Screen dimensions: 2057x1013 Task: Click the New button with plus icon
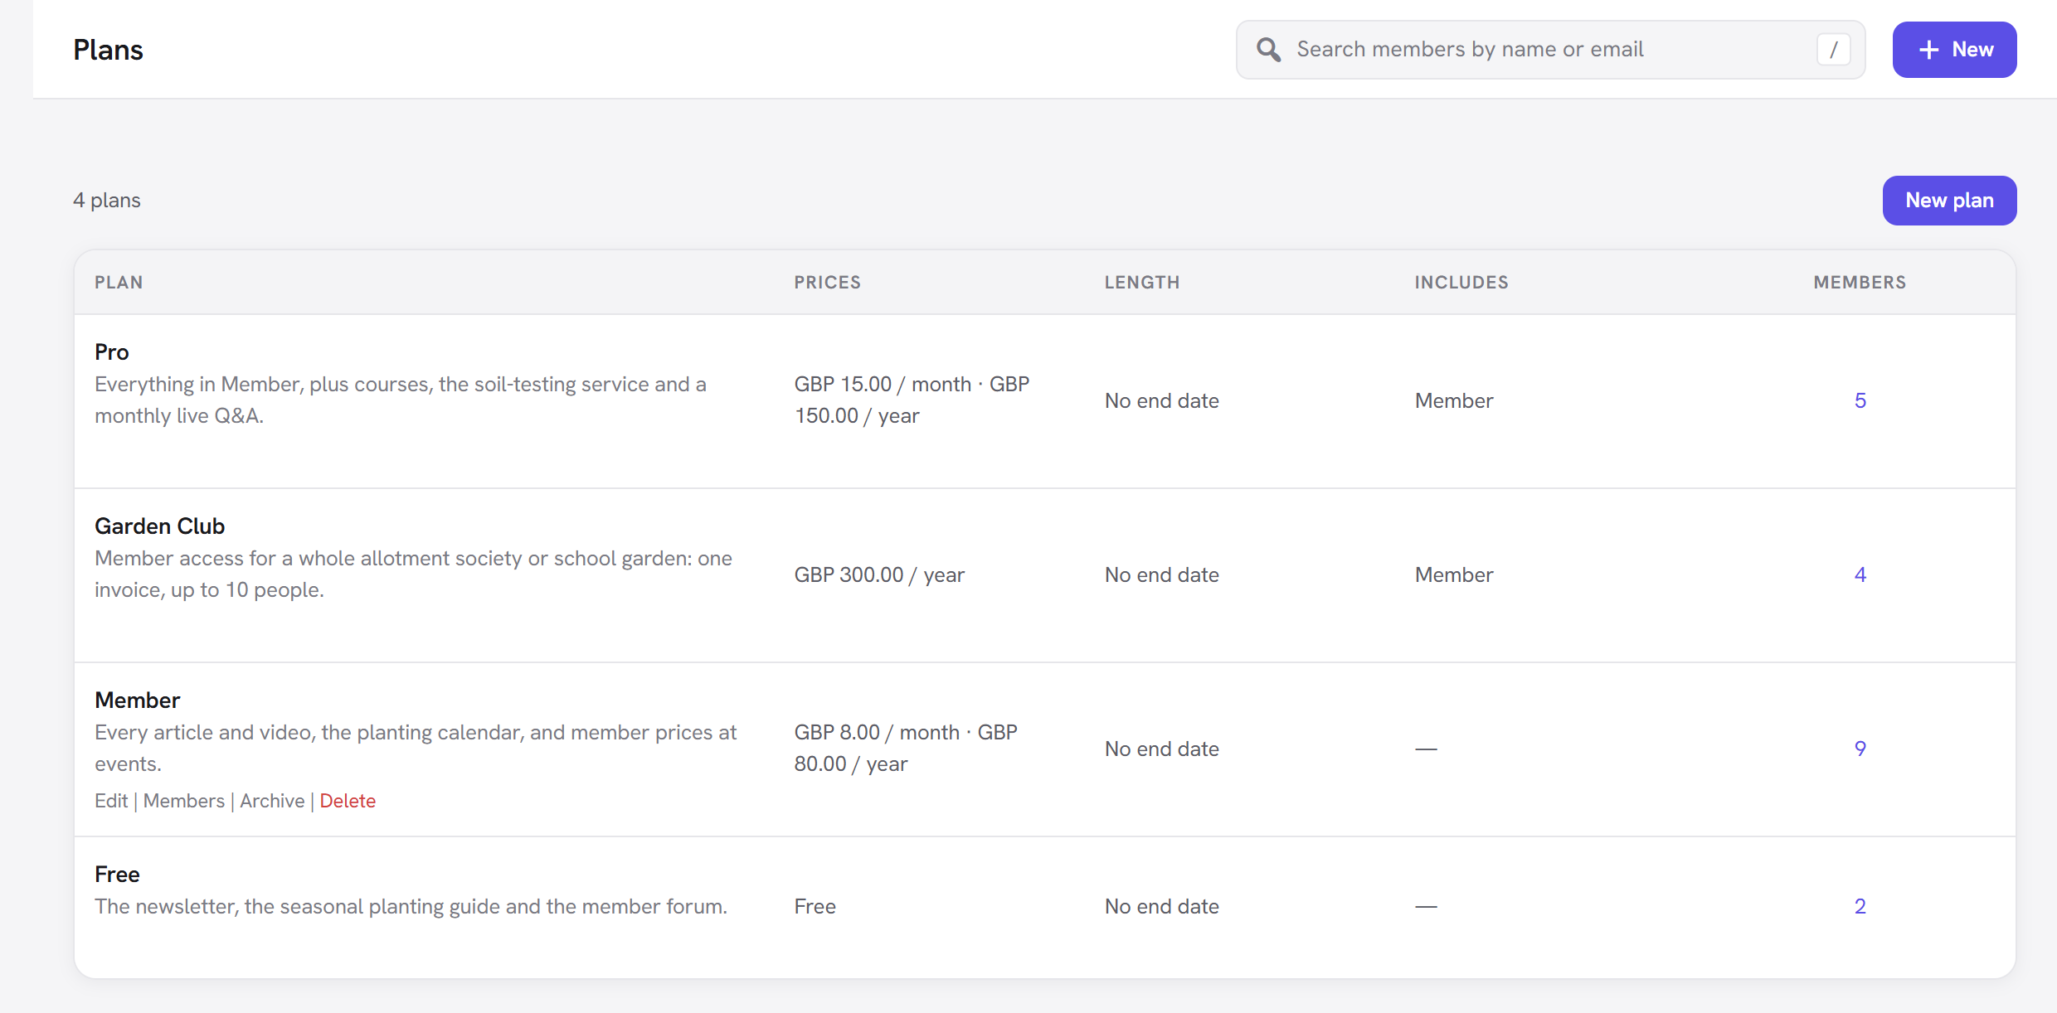tap(1954, 50)
